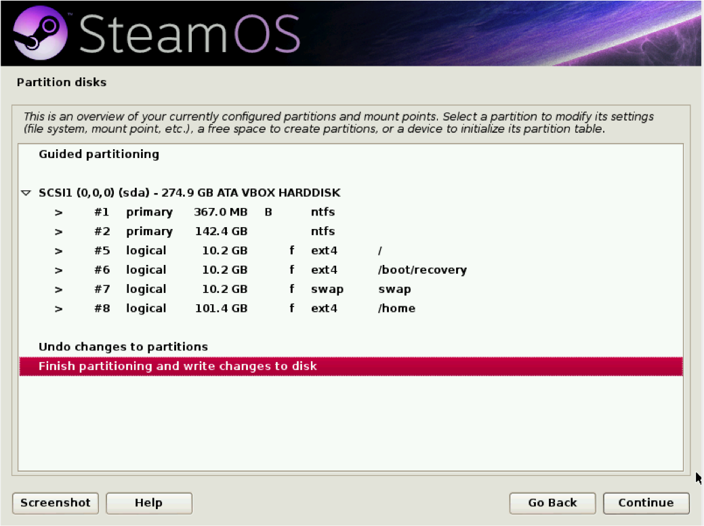704x526 pixels.
Task: Select the swap partition row
Action: [271, 289]
